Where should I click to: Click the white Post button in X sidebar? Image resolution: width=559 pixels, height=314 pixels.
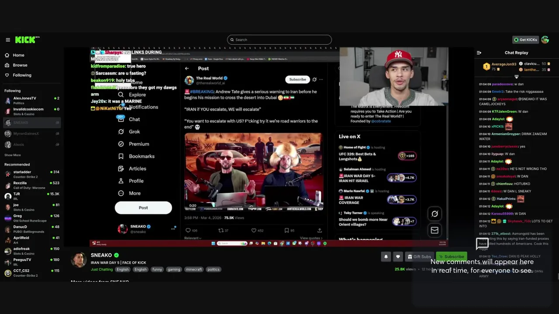click(x=143, y=208)
